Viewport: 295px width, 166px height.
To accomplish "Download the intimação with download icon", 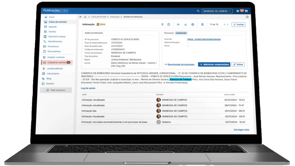I will [x=185, y=24].
